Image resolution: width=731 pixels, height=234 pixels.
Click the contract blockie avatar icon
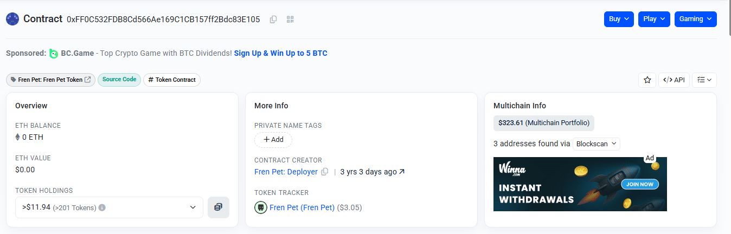[12, 19]
